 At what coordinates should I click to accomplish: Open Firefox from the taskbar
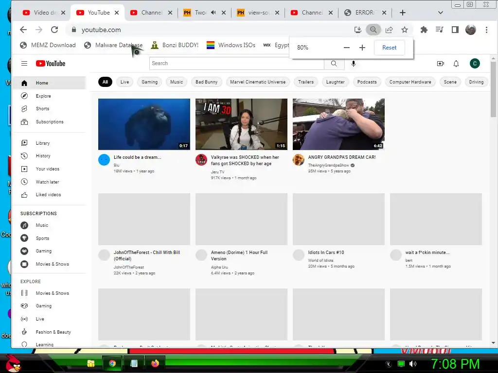(x=155, y=363)
